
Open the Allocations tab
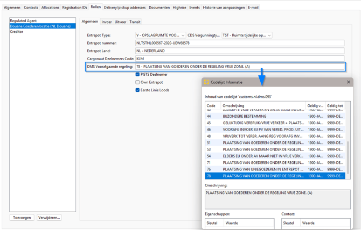pyautogui.click(x=50, y=8)
